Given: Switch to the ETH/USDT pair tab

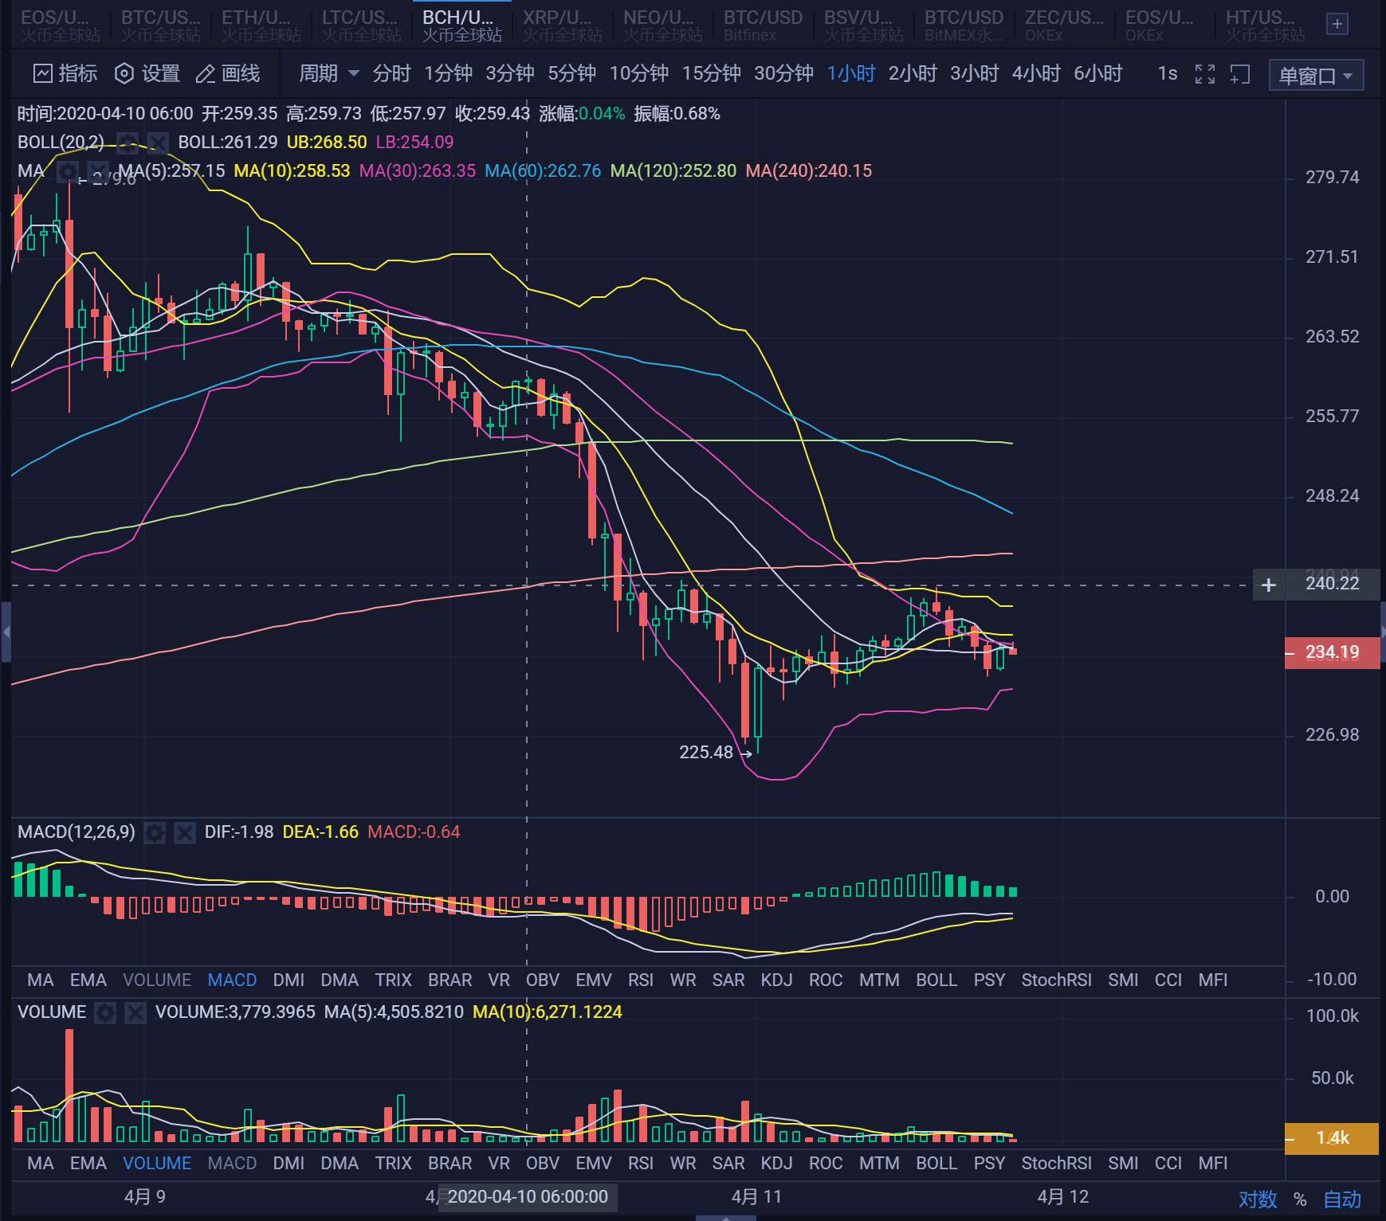Looking at the screenshot, I should (x=260, y=25).
